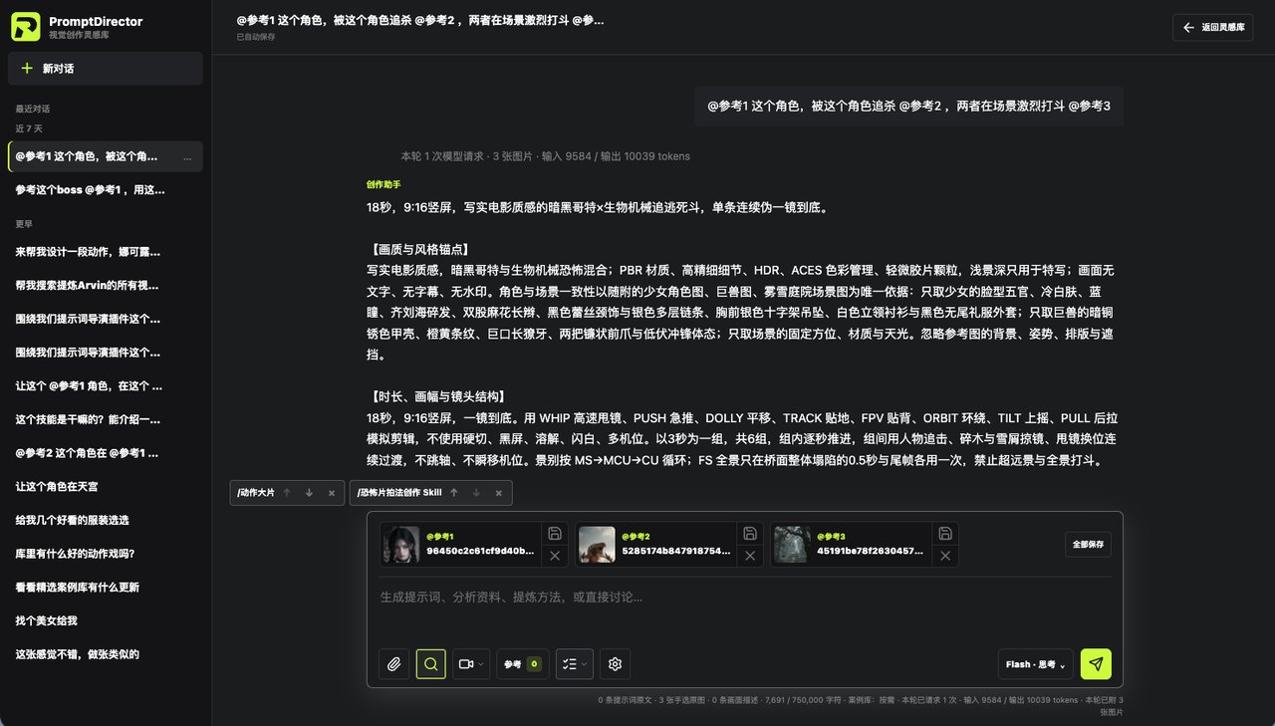The image size is (1275, 726).
Task: Open the checklist options dropdown
Action: (574, 664)
